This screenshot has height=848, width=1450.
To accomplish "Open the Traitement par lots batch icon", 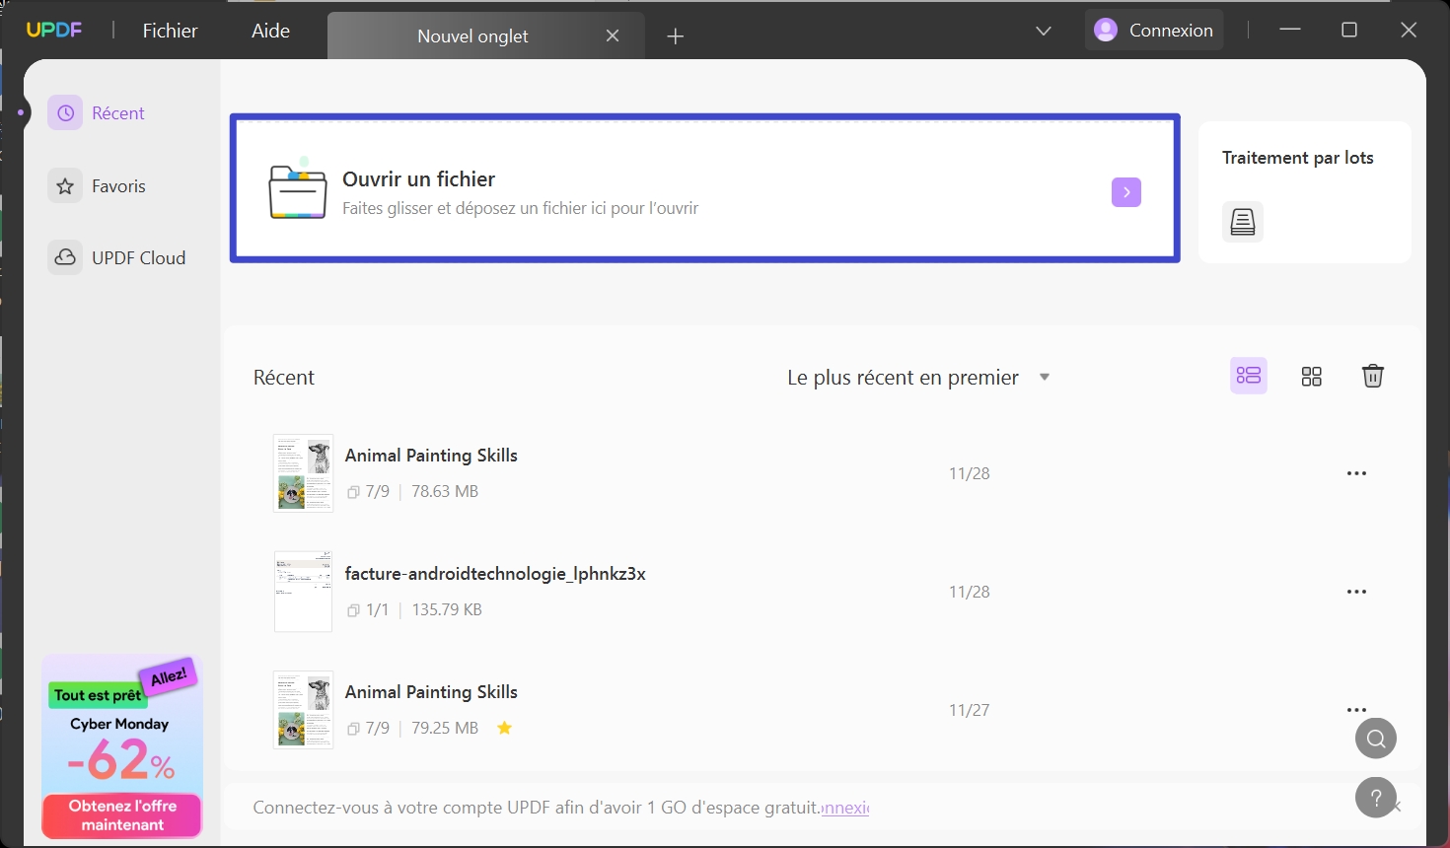I will point(1243,222).
